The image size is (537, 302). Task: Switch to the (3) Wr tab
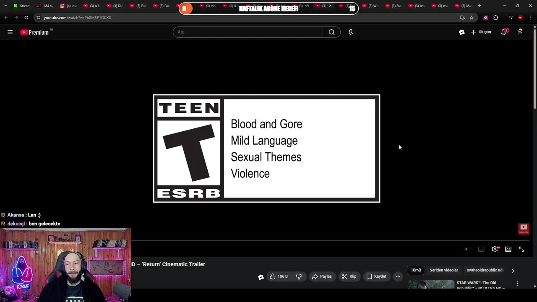[x=370, y=6]
